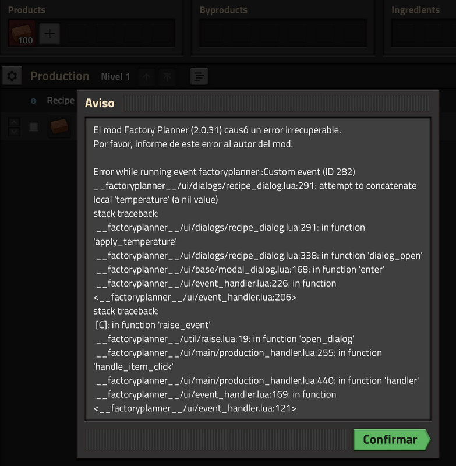The height and width of the screenshot is (466, 456).
Task: Click the 'Por favor, informe de este error' line
Action: [193, 144]
